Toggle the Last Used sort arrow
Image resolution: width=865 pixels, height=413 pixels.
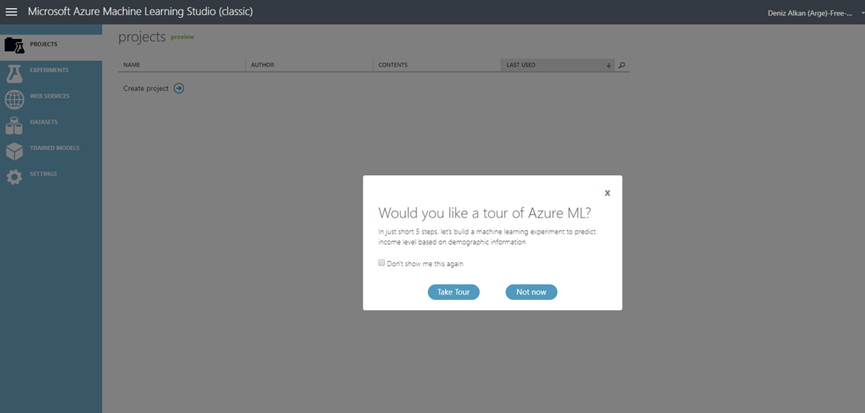[x=608, y=65]
